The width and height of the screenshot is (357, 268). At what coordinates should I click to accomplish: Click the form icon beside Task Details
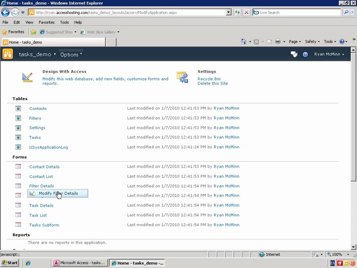(18, 205)
